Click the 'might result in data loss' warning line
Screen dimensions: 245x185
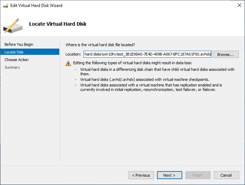pos(132,63)
